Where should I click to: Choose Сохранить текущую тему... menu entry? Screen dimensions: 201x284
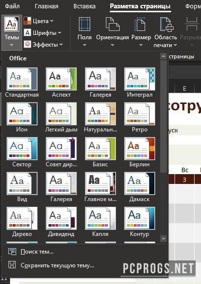[85, 265]
